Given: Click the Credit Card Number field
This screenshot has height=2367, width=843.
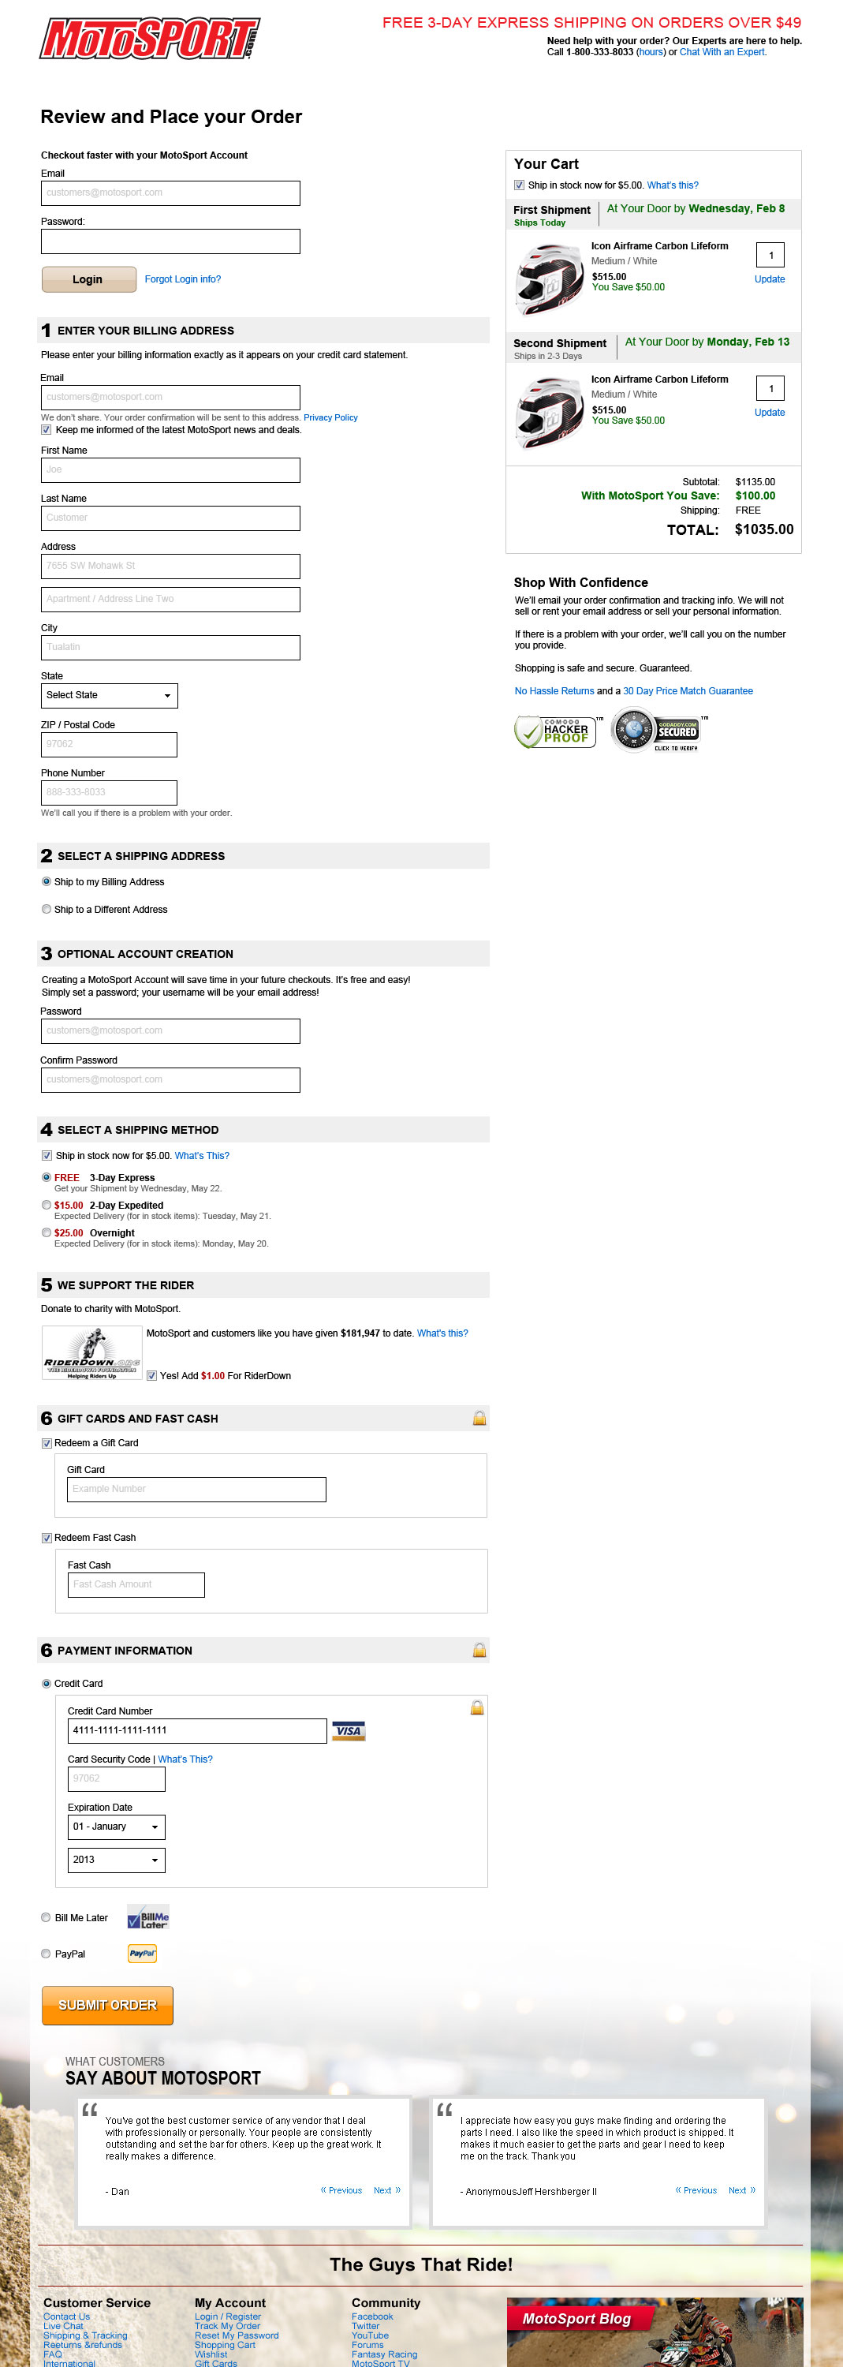Looking at the screenshot, I should [x=196, y=1731].
